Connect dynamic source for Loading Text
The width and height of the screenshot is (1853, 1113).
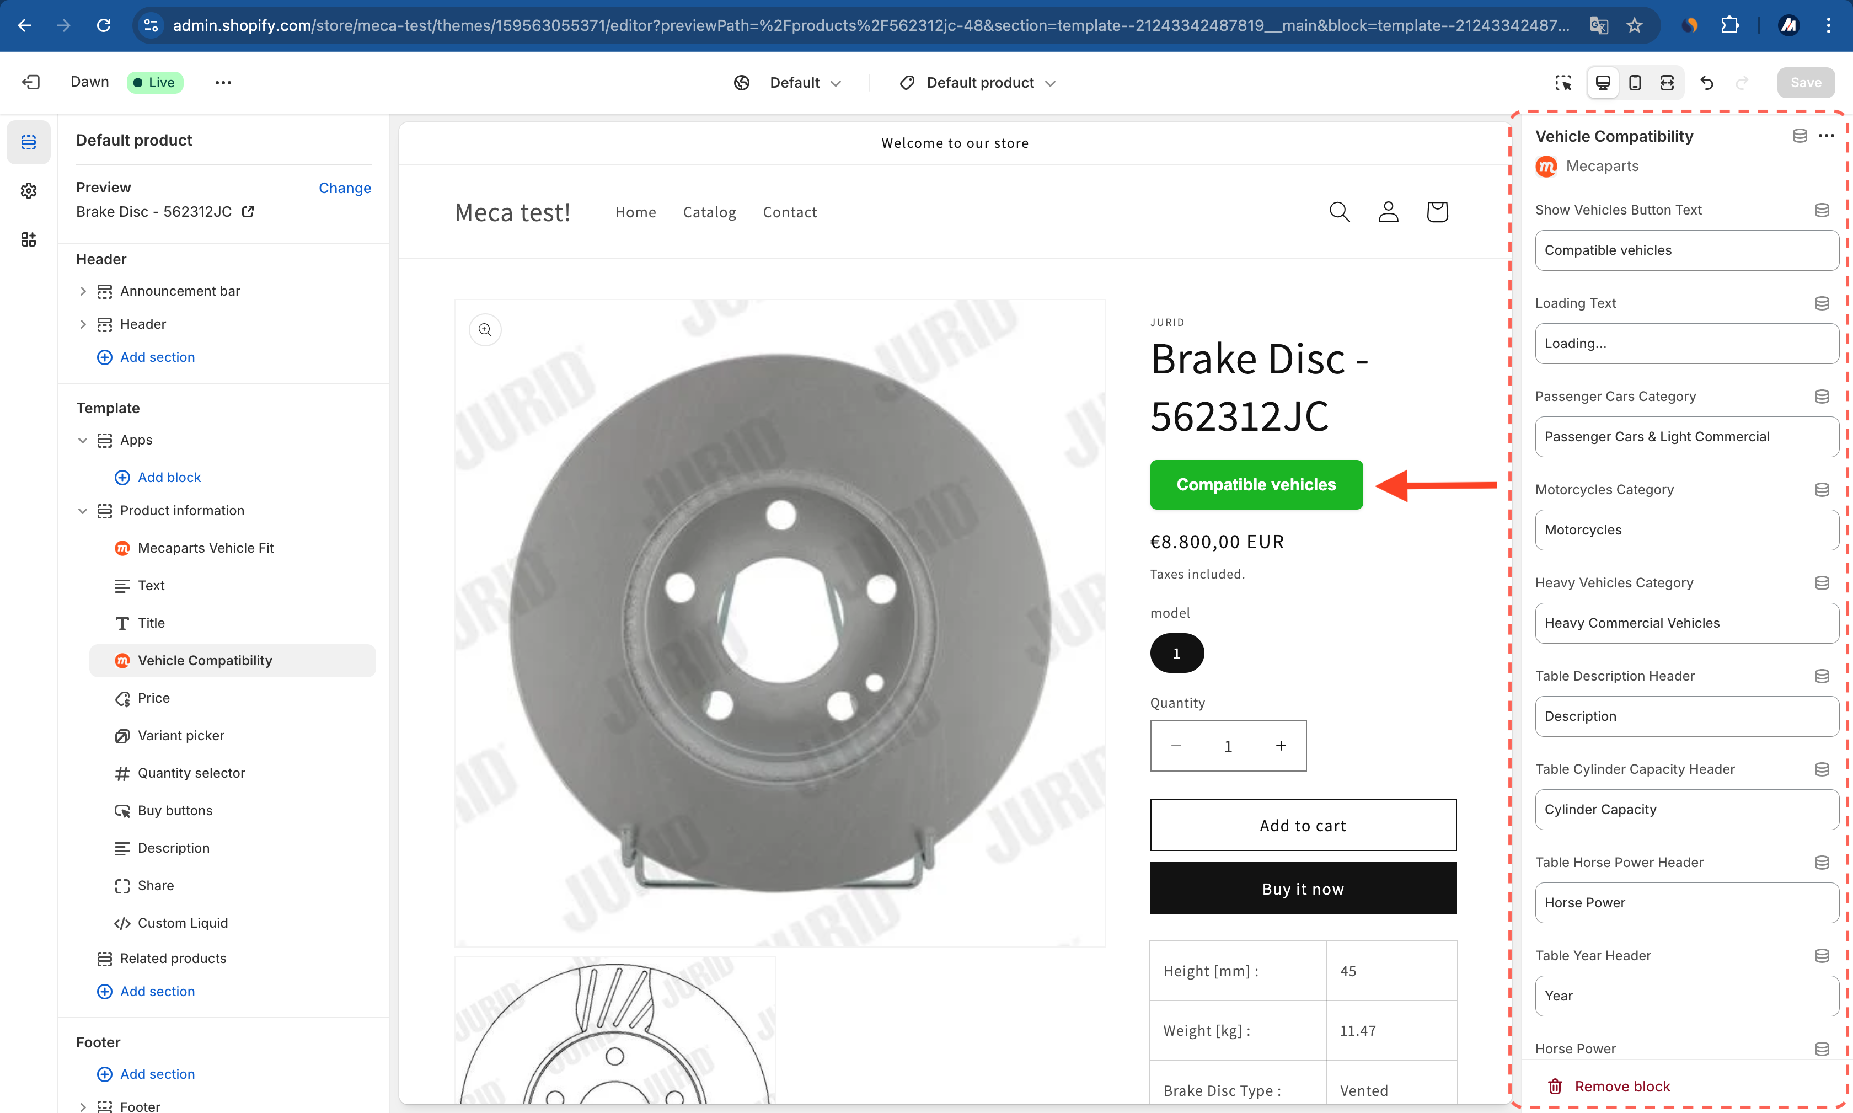[1822, 303]
